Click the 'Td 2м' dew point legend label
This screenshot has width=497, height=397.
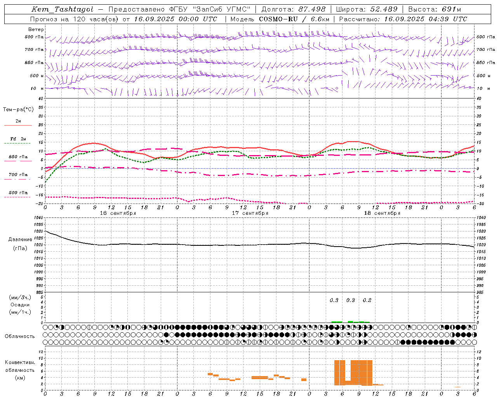point(18,139)
